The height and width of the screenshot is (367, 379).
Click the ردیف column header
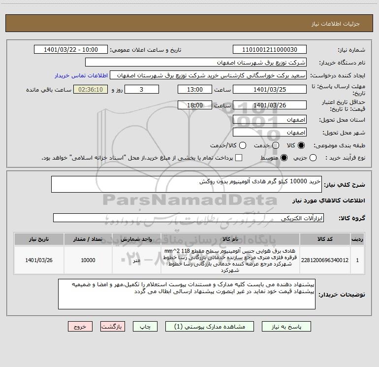[357, 239]
